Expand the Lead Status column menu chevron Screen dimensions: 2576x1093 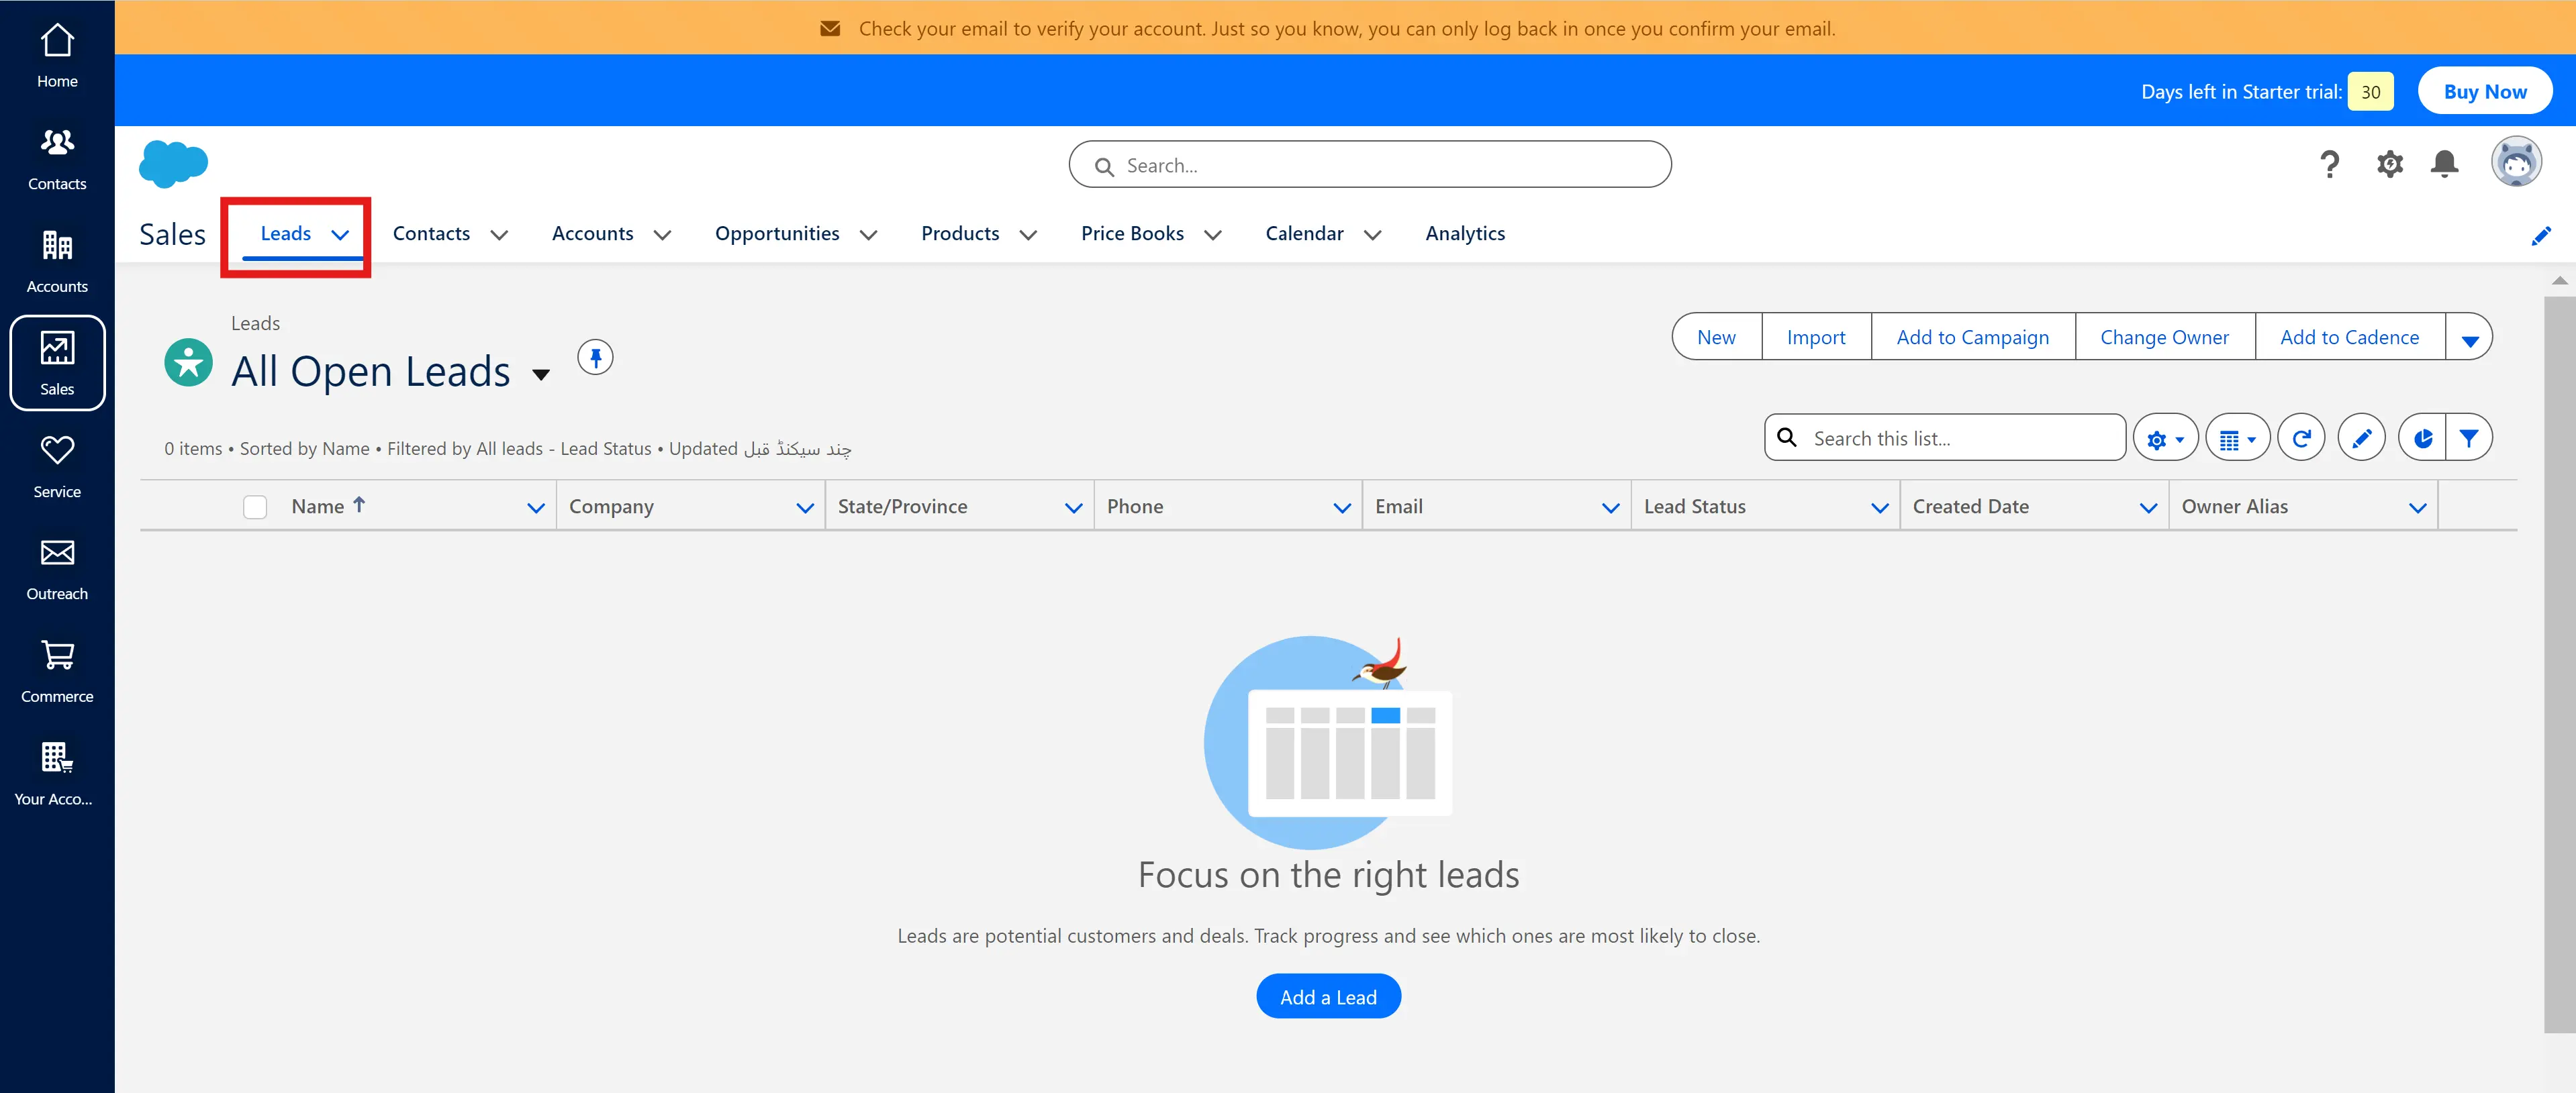pos(1879,507)
